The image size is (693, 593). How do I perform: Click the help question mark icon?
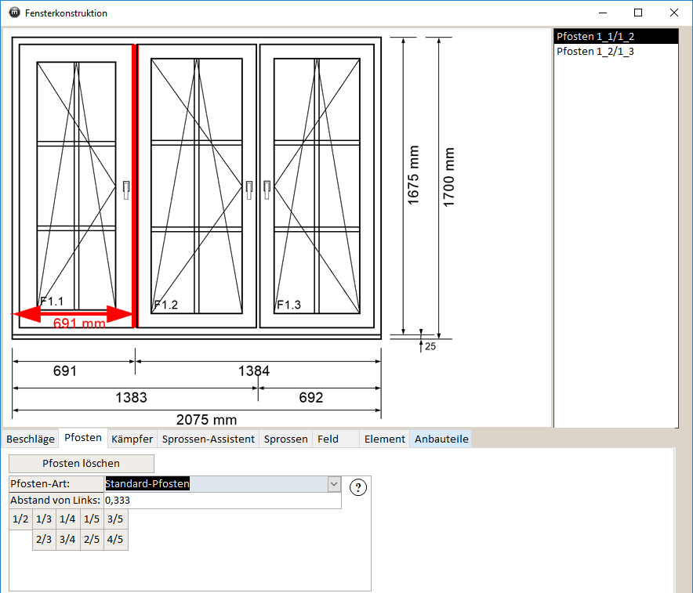358,487
